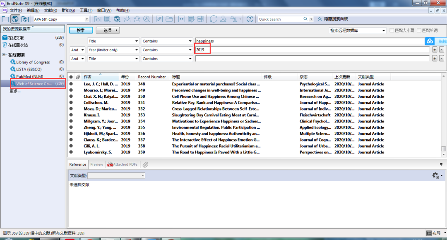Toggle read dot for Mourao, I. record
The height and width of the screenshot is (240, 447).
pyautogui.click(x=71, y=90)
